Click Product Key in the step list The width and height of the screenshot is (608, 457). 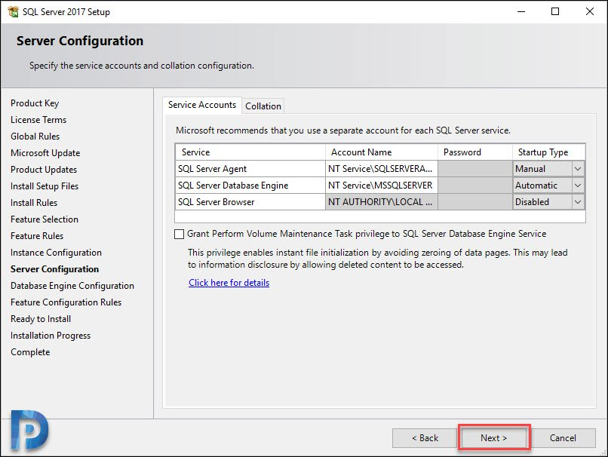35,103
